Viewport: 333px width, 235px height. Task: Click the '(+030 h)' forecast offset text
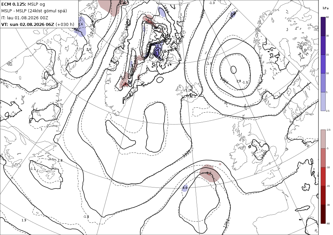pyautogui.click(x=65, y=24)
